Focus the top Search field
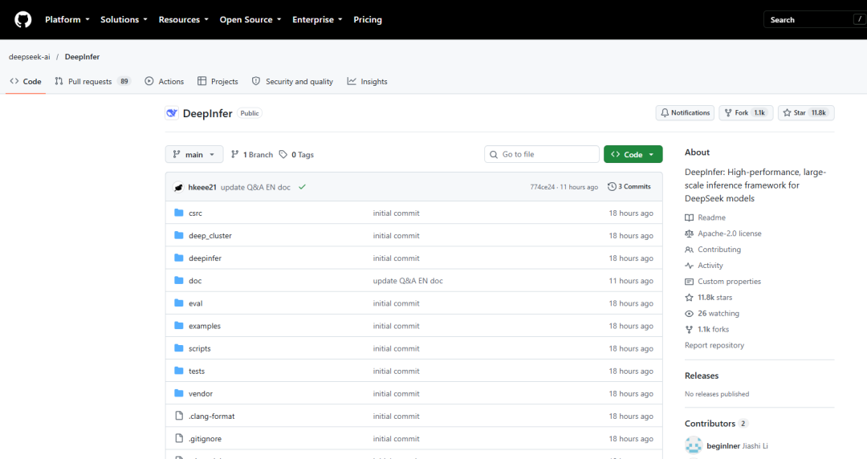Image resolution: width=867 pixels, height=459 pixels. click(x=815, y=19)
